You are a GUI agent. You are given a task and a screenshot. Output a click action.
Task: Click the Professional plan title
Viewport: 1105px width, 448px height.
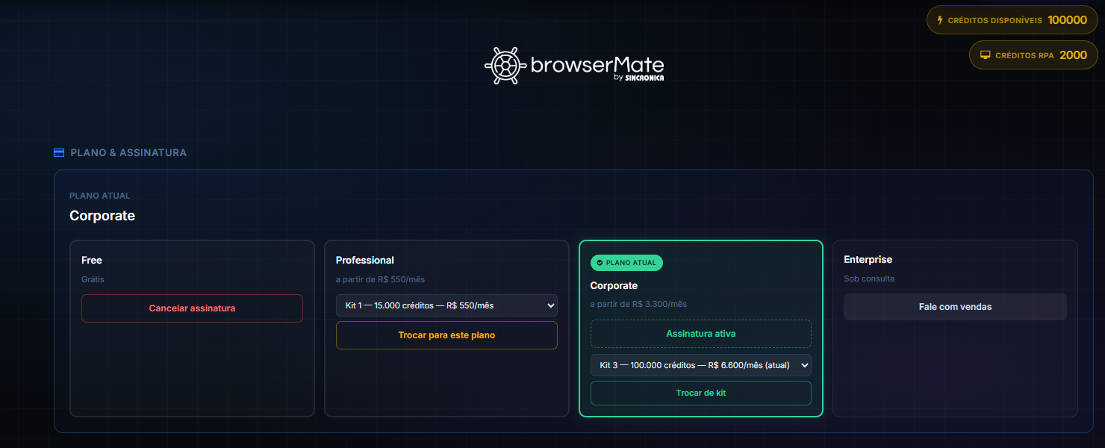point(365,260)
